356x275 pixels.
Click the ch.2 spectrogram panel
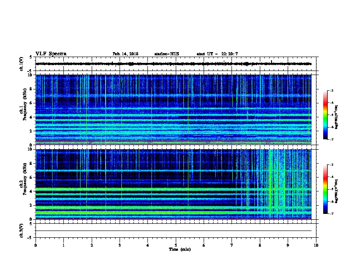[x=173, y=184]
